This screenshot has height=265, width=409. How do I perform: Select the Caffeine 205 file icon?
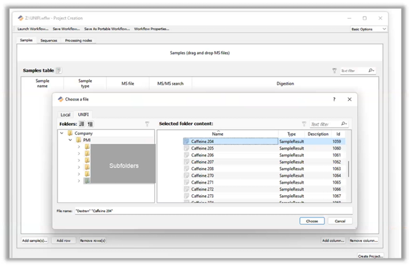186,149
